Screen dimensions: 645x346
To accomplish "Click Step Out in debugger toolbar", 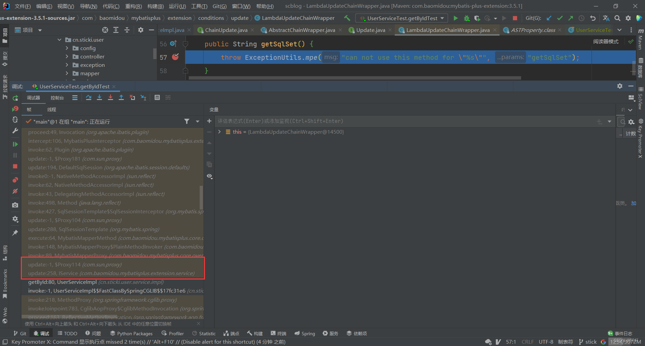I will click(x=121, y=97).
